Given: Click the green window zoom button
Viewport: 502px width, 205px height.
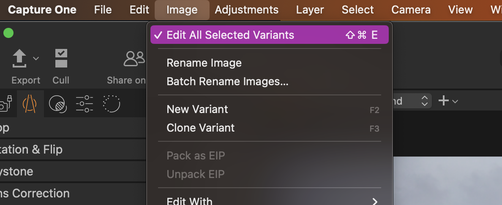Looking at the screenshot, I should [8, 33].
